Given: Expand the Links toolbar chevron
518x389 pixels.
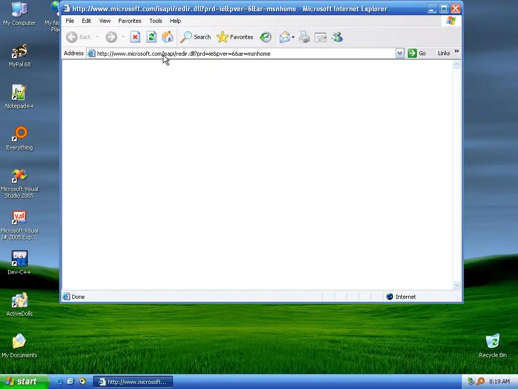Looking at the screenshot, I should point(457,51).
